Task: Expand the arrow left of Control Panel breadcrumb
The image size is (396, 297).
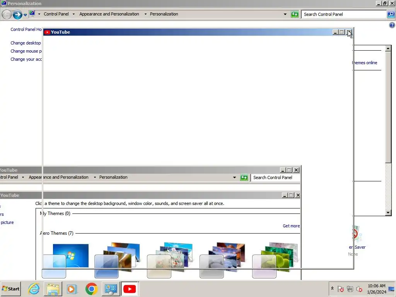Action: pos(39,14)
